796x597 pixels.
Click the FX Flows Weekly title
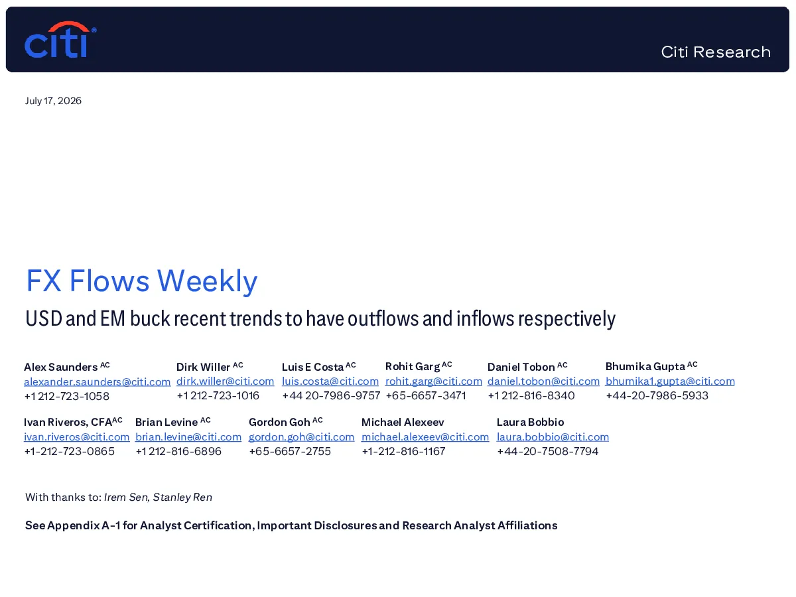(141, 281)
